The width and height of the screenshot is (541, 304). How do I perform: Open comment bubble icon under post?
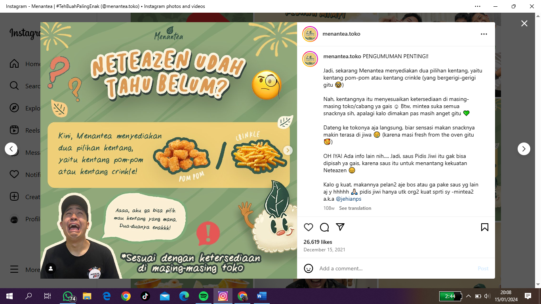[x=324, y=227]
